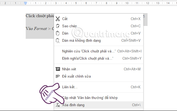Click the Ctrl+Alt+Shift+I shortcut label
The image size is (177, 111).
129,51
